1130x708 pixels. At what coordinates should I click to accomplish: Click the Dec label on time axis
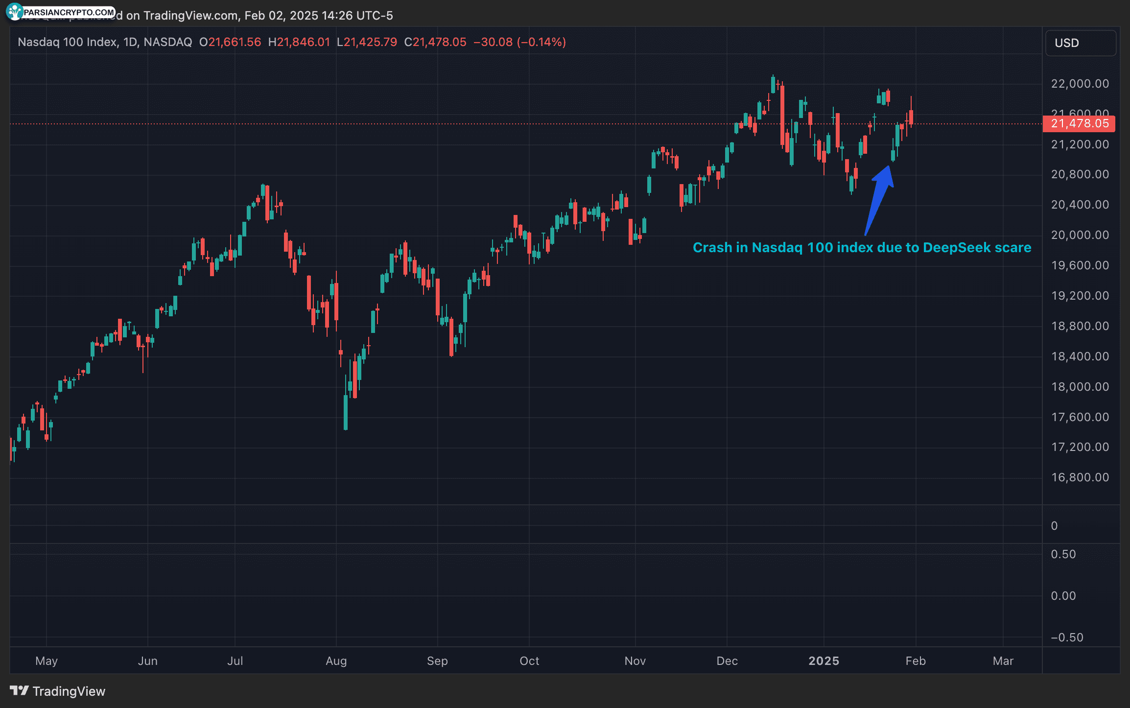tap(727, 661)
